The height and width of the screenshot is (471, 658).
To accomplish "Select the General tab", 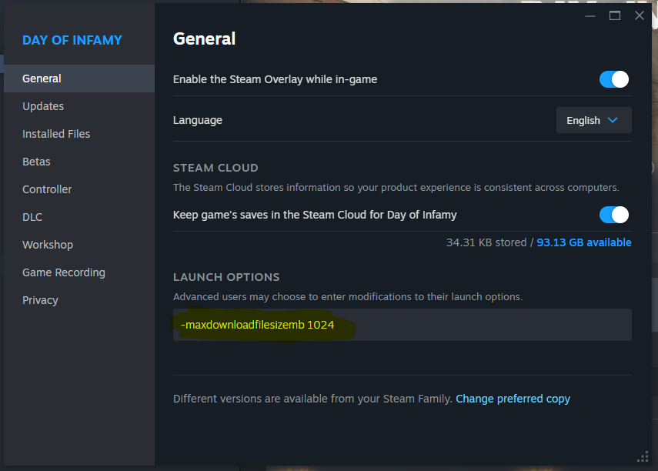I will [42, 78].
